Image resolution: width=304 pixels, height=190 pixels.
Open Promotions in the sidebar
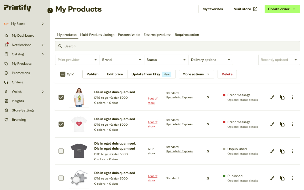pos(21,73)
